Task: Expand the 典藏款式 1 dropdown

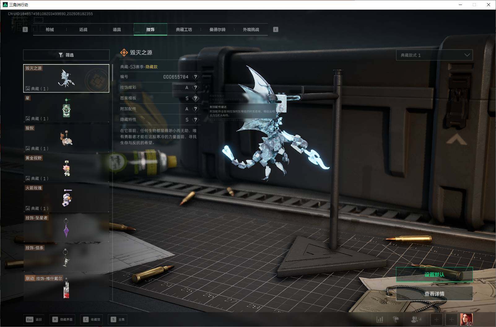Action: [x=434, y=55]
